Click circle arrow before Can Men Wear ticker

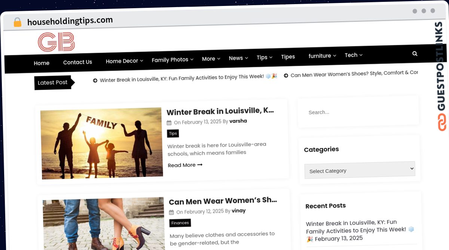pos(286,75)
